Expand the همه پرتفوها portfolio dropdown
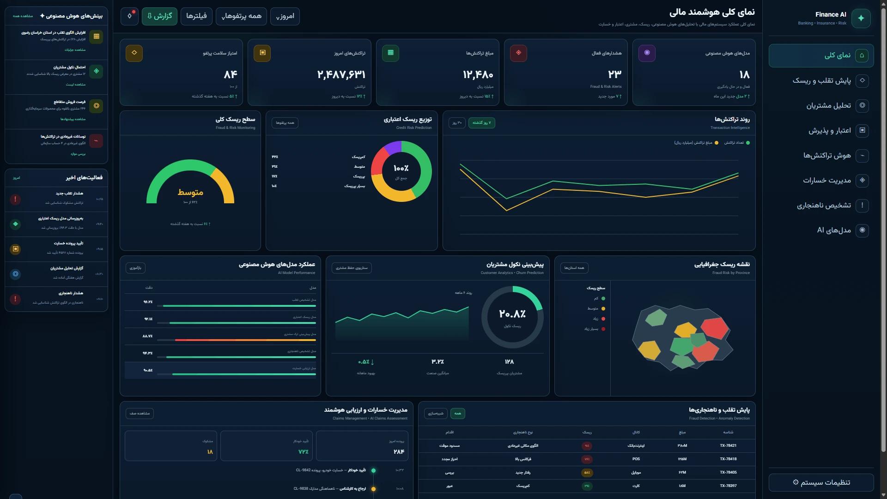Image resolution: width=887 pixels, height=499 pixels. [241, 16]
